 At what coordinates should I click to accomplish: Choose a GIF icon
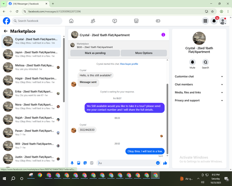click(92, 163)
